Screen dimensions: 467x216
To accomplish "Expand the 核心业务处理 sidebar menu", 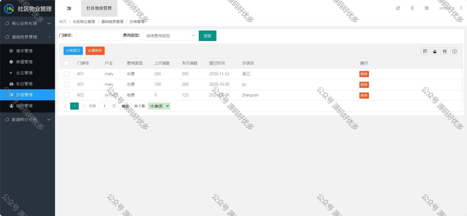I will (27, 23).
